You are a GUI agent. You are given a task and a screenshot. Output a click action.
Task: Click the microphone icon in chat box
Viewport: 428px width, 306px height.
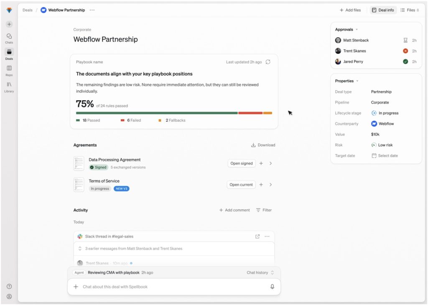(x=272, y=287)
